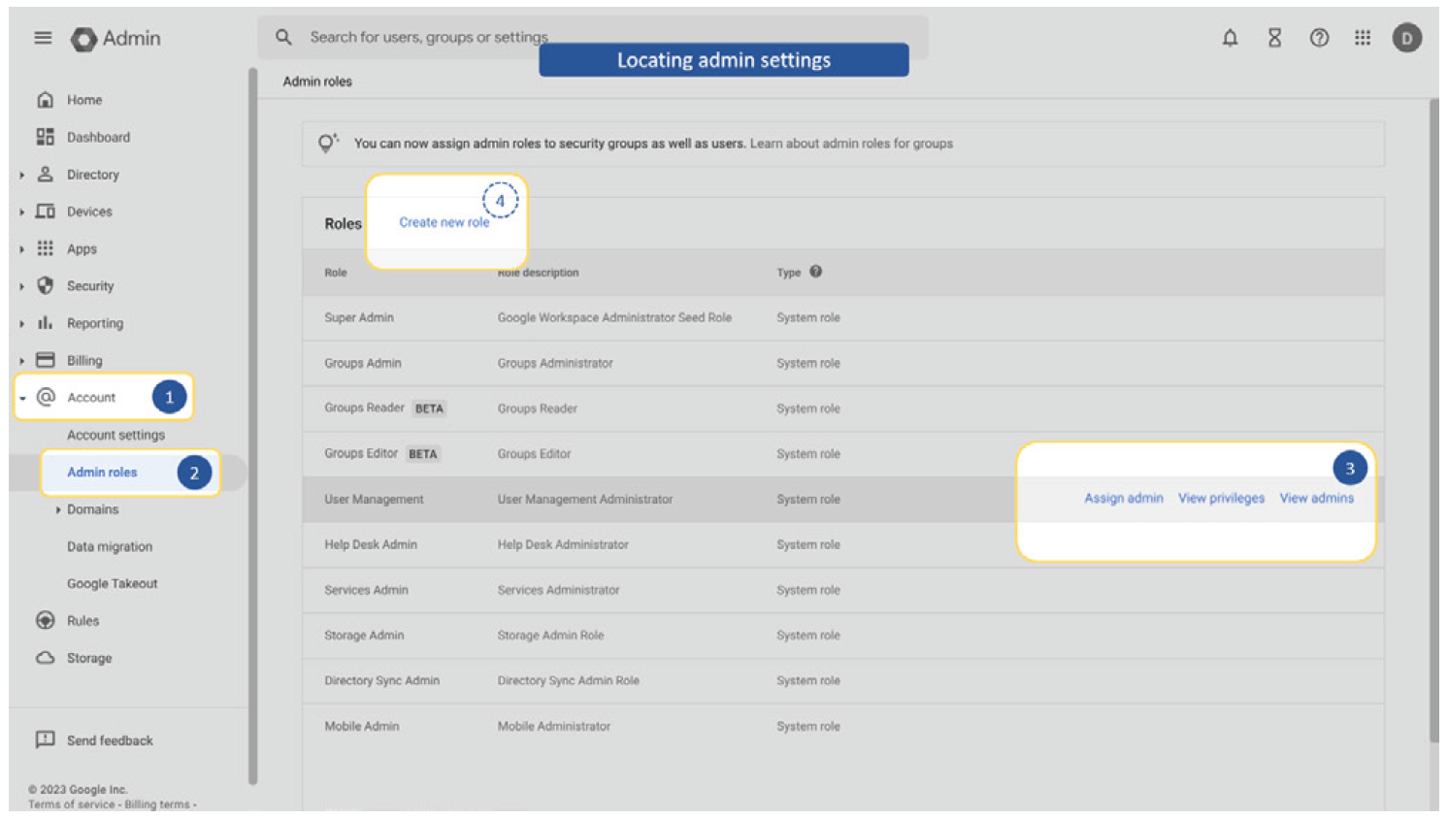Expand the Security section arrow
Image resolution: width=1448 pixels, height=819 pixels.
pyautogui.click(x=21, y=286)
